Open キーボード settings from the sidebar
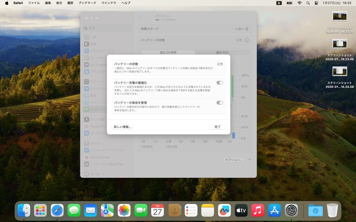 click(97, 174)
